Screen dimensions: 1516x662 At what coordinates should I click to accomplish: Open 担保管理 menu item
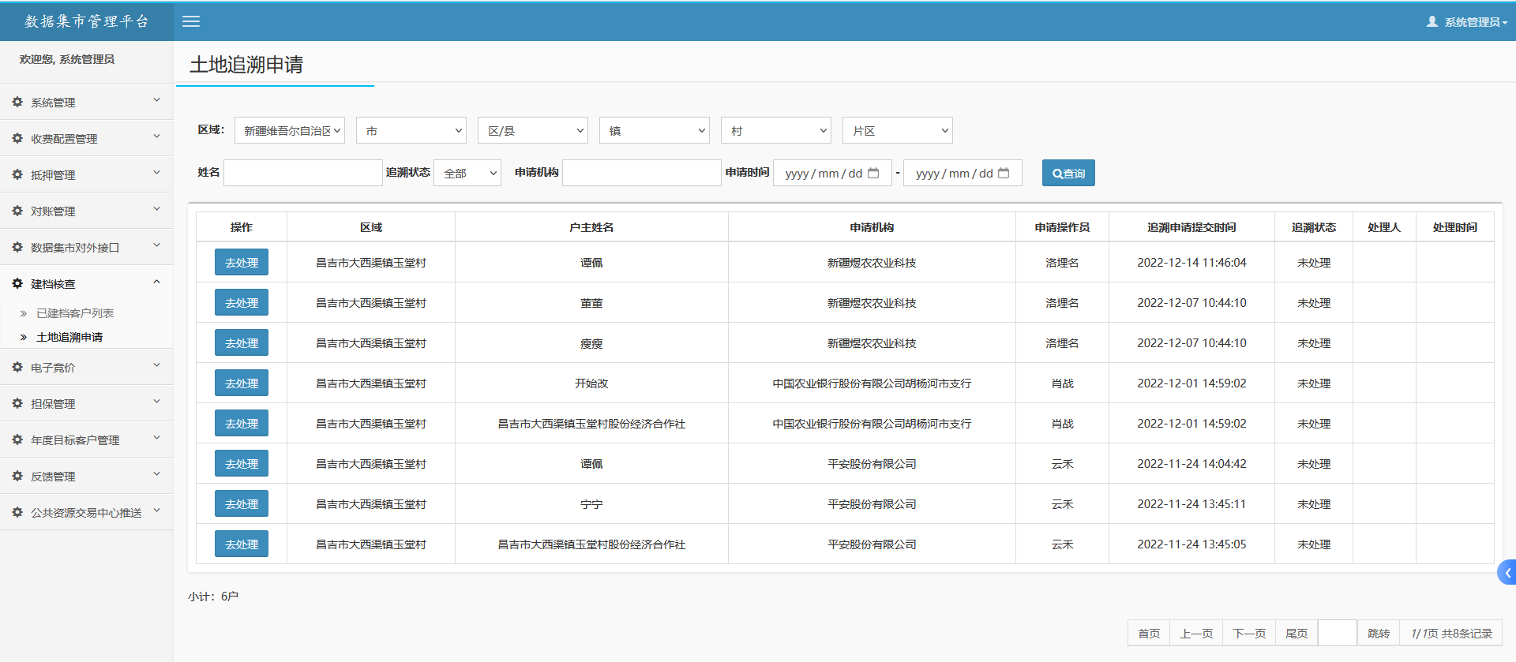pos(87,403)
